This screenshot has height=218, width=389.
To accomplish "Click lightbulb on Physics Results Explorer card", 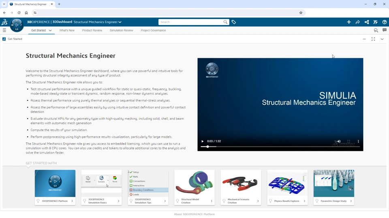I will coord(270,201).
